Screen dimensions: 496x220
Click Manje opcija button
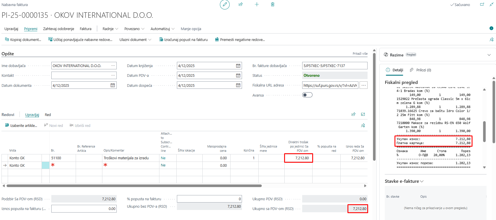tap(191, 29)
